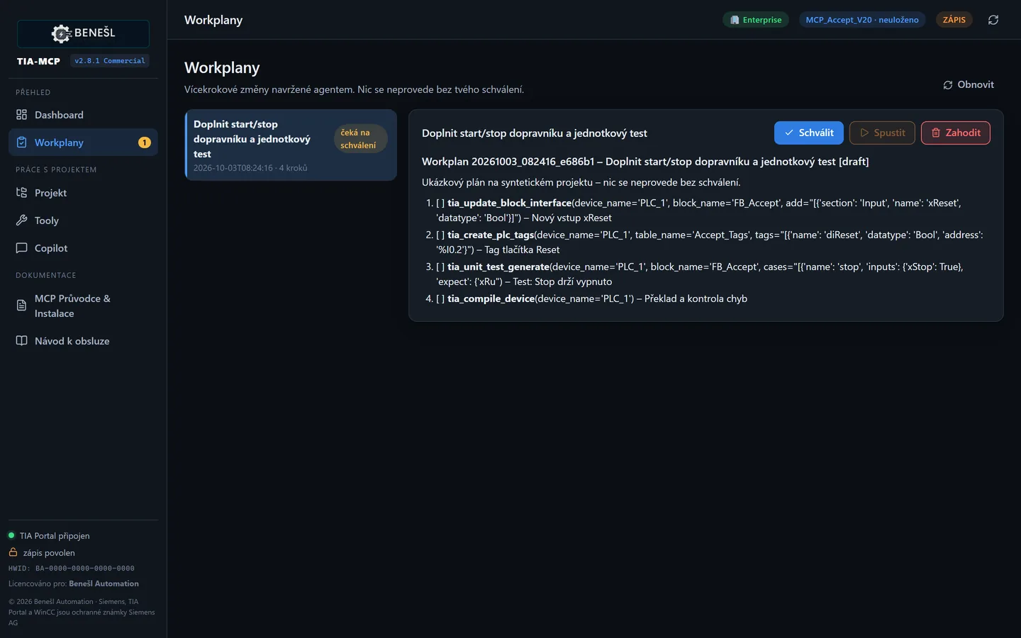Click the Workplan 20261003_082416_e686b1 heading
1021x638 pixels.
pos(645,162)
